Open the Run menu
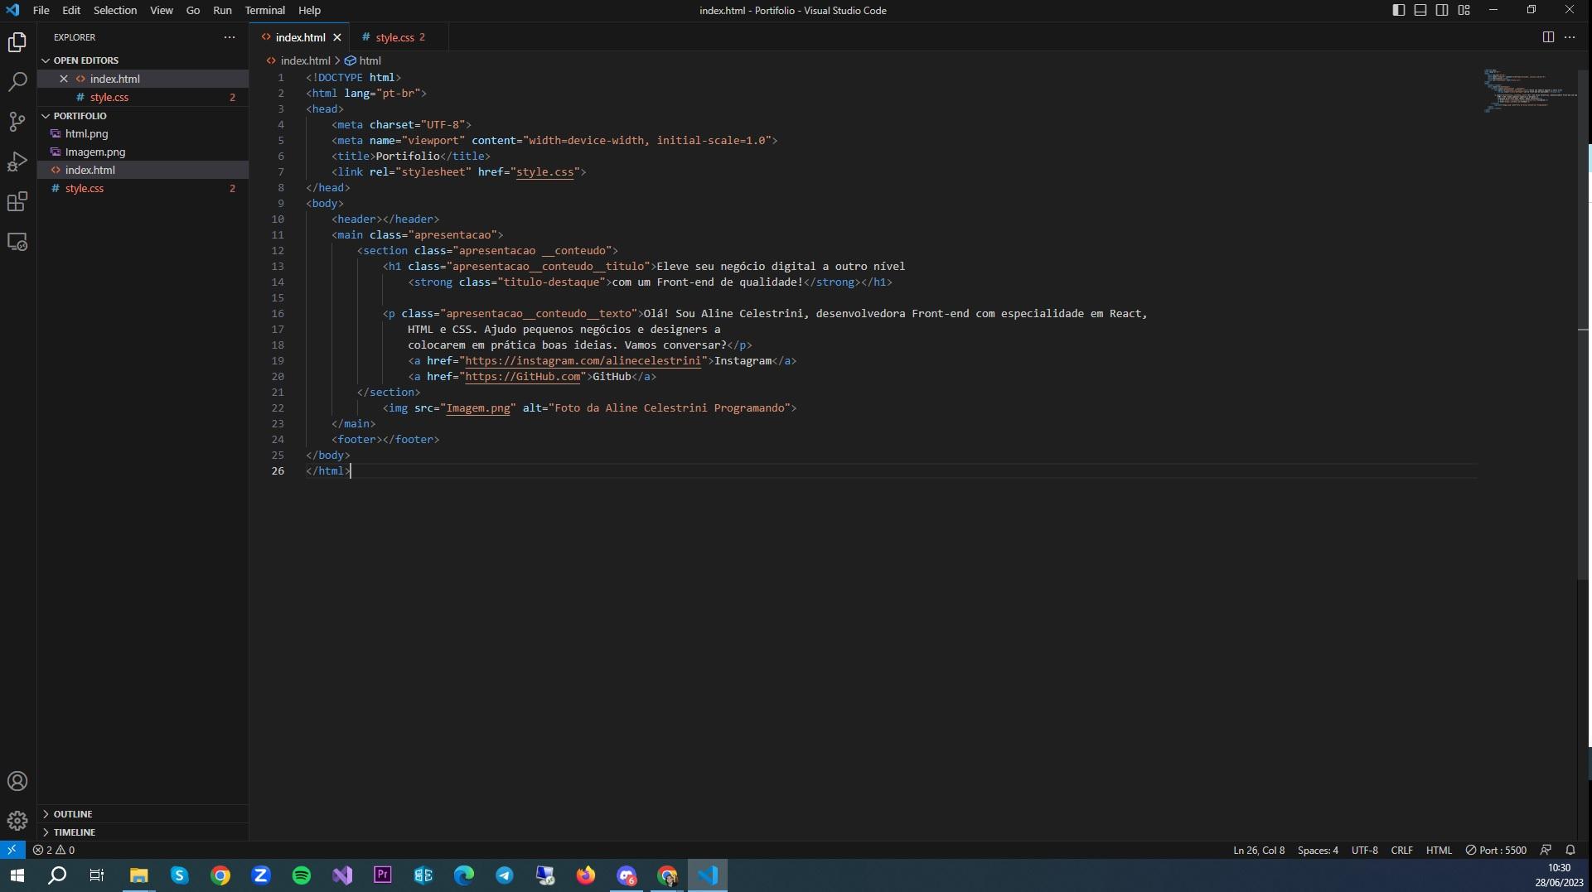Screen dimensions: 1592x892 [222, 10]
